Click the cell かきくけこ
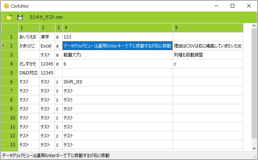This screenshot has width=258, height=160. [29, 46]
